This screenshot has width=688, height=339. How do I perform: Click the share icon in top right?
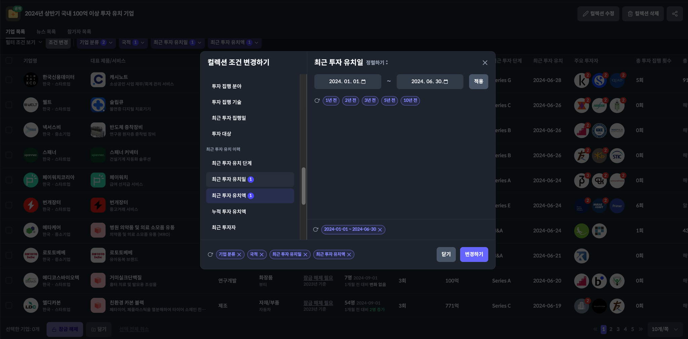pos(675,14)
